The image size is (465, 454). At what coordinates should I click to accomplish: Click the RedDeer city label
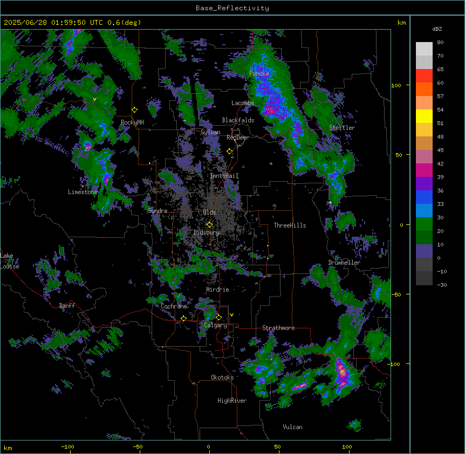[237, 137]
